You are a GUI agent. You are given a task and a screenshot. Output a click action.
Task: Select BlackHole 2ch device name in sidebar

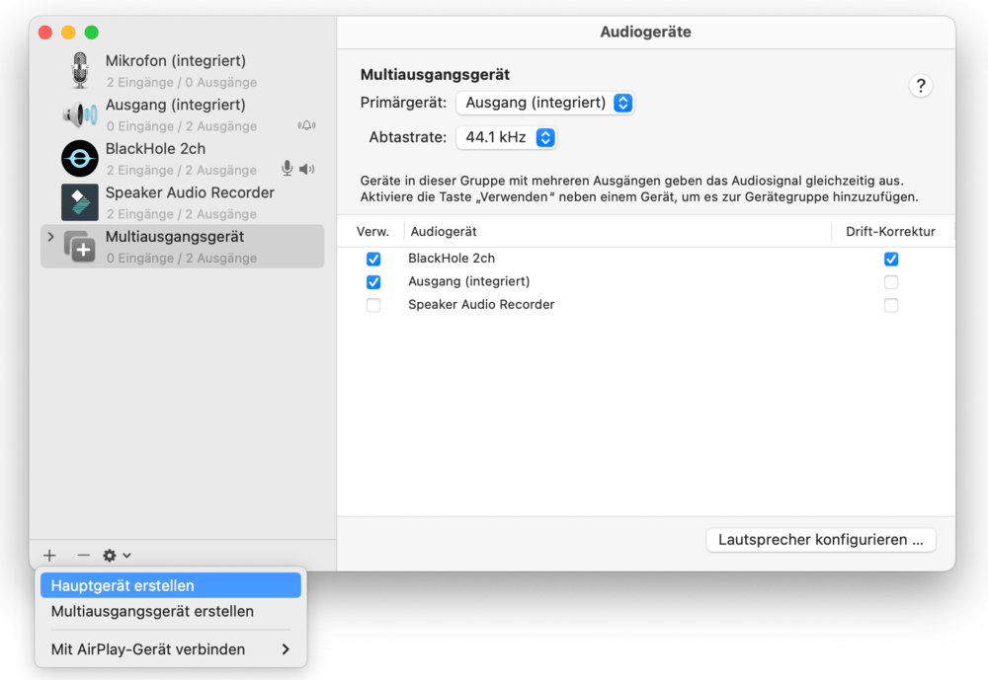(156, 149)
